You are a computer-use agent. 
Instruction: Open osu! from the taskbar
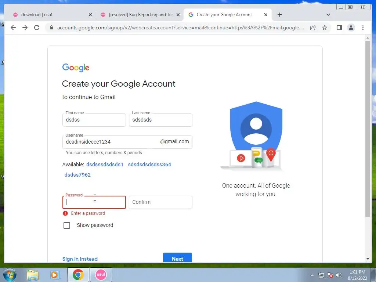tap(101, 275)
